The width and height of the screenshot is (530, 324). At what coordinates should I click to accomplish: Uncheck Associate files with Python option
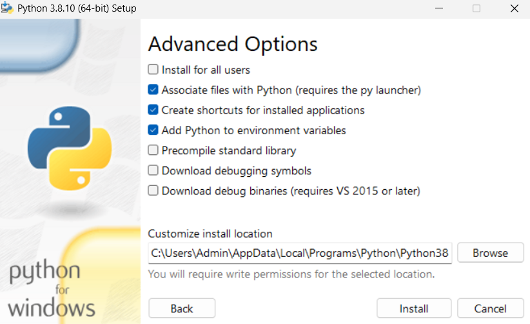click(x=153, y=90)
